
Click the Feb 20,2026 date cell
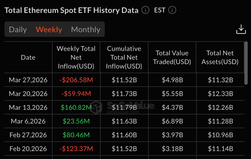28,149
